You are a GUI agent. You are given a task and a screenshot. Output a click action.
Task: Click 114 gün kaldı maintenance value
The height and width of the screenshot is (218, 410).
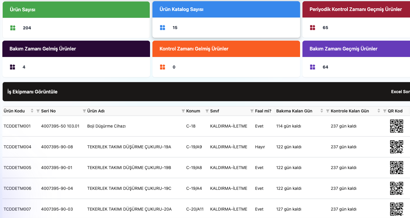[289, 126]
